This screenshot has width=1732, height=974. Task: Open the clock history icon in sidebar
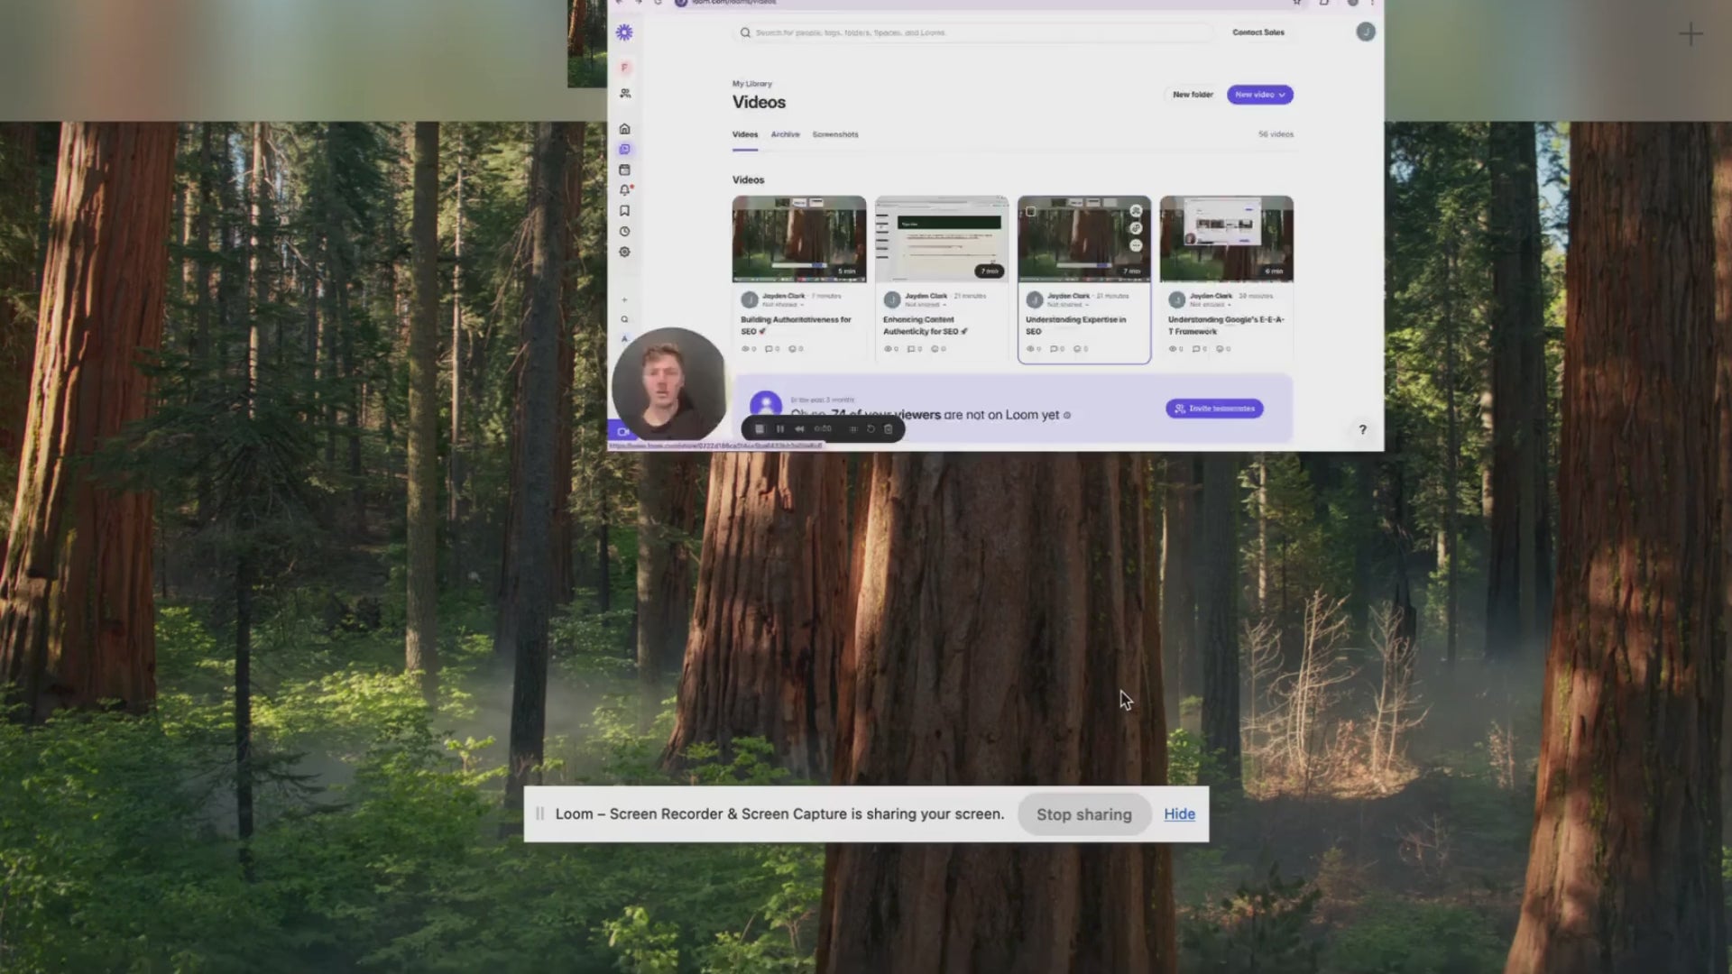[624, 232]
